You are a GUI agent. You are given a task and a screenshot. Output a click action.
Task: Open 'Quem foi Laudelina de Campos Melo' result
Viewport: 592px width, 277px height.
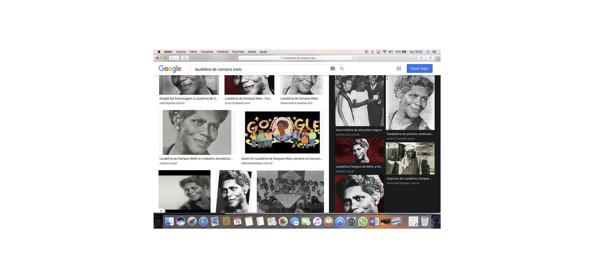point(282,159)
